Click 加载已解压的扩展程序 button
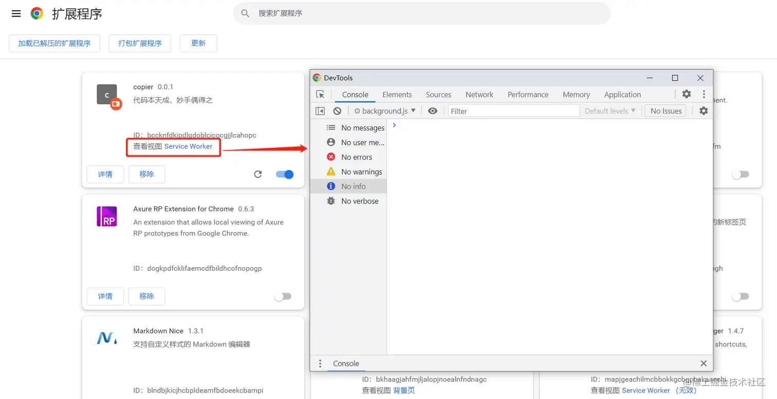Viewport: 777px width, 399px height. pos(54,44)
